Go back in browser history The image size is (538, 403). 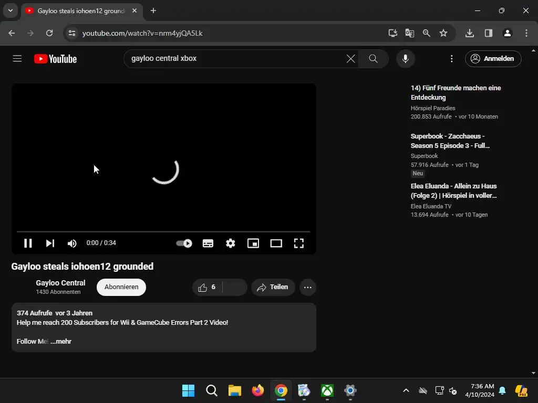12,33
